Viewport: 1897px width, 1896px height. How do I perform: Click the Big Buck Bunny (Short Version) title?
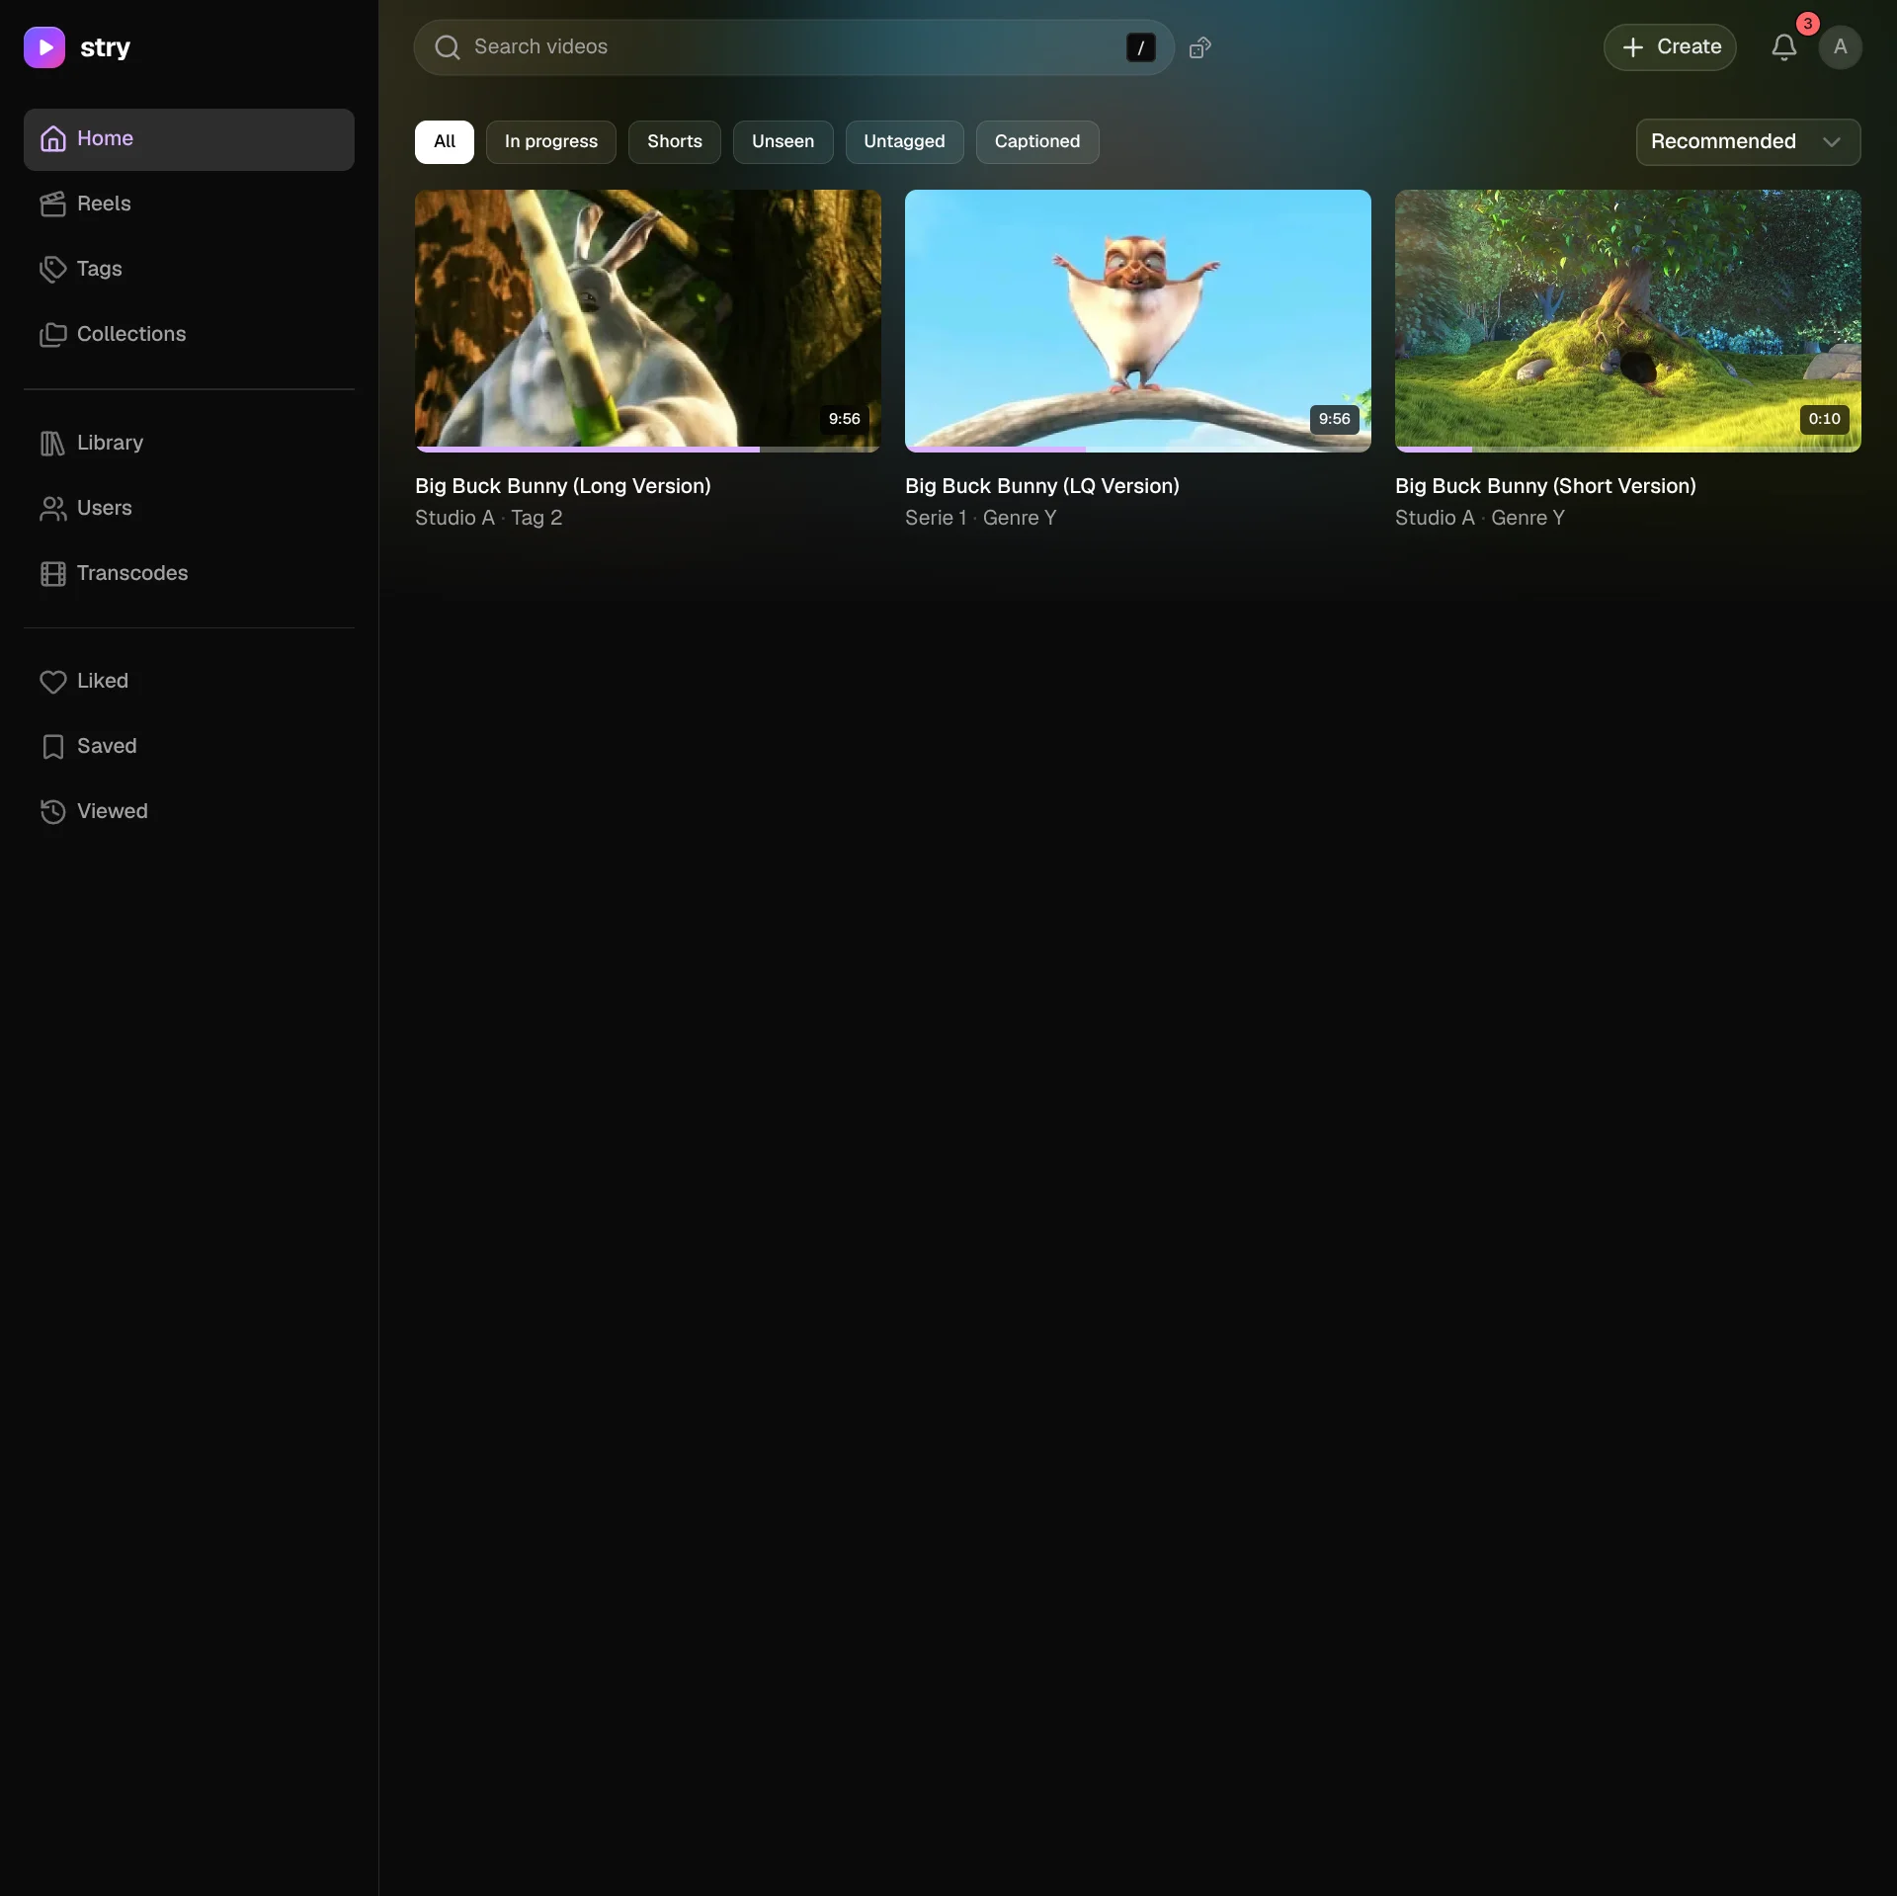point(1545,486)
